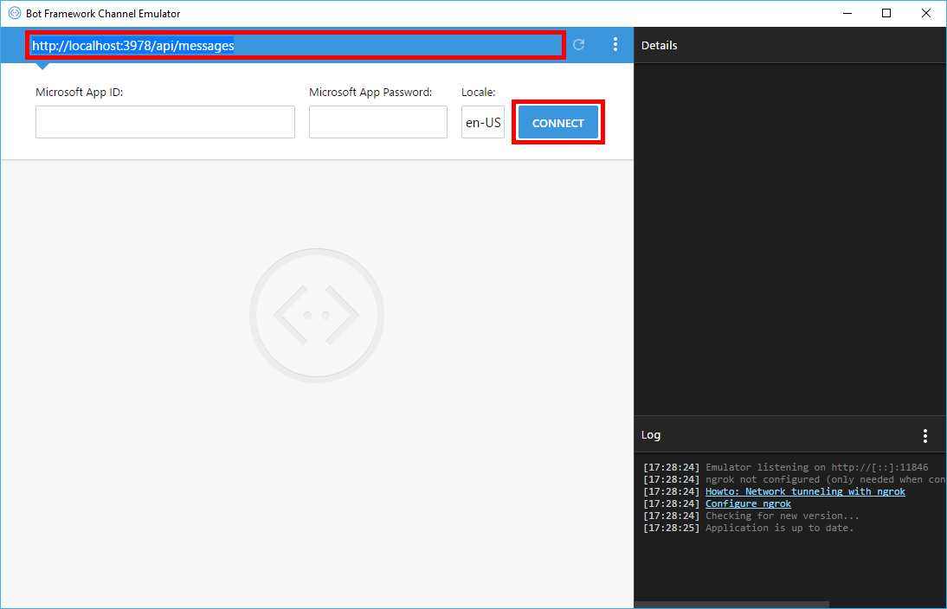Open 'Howto: Network tunneling with ngrok' link
The height and width of the screenshot is (609, 947).
[x=805, y=491]
